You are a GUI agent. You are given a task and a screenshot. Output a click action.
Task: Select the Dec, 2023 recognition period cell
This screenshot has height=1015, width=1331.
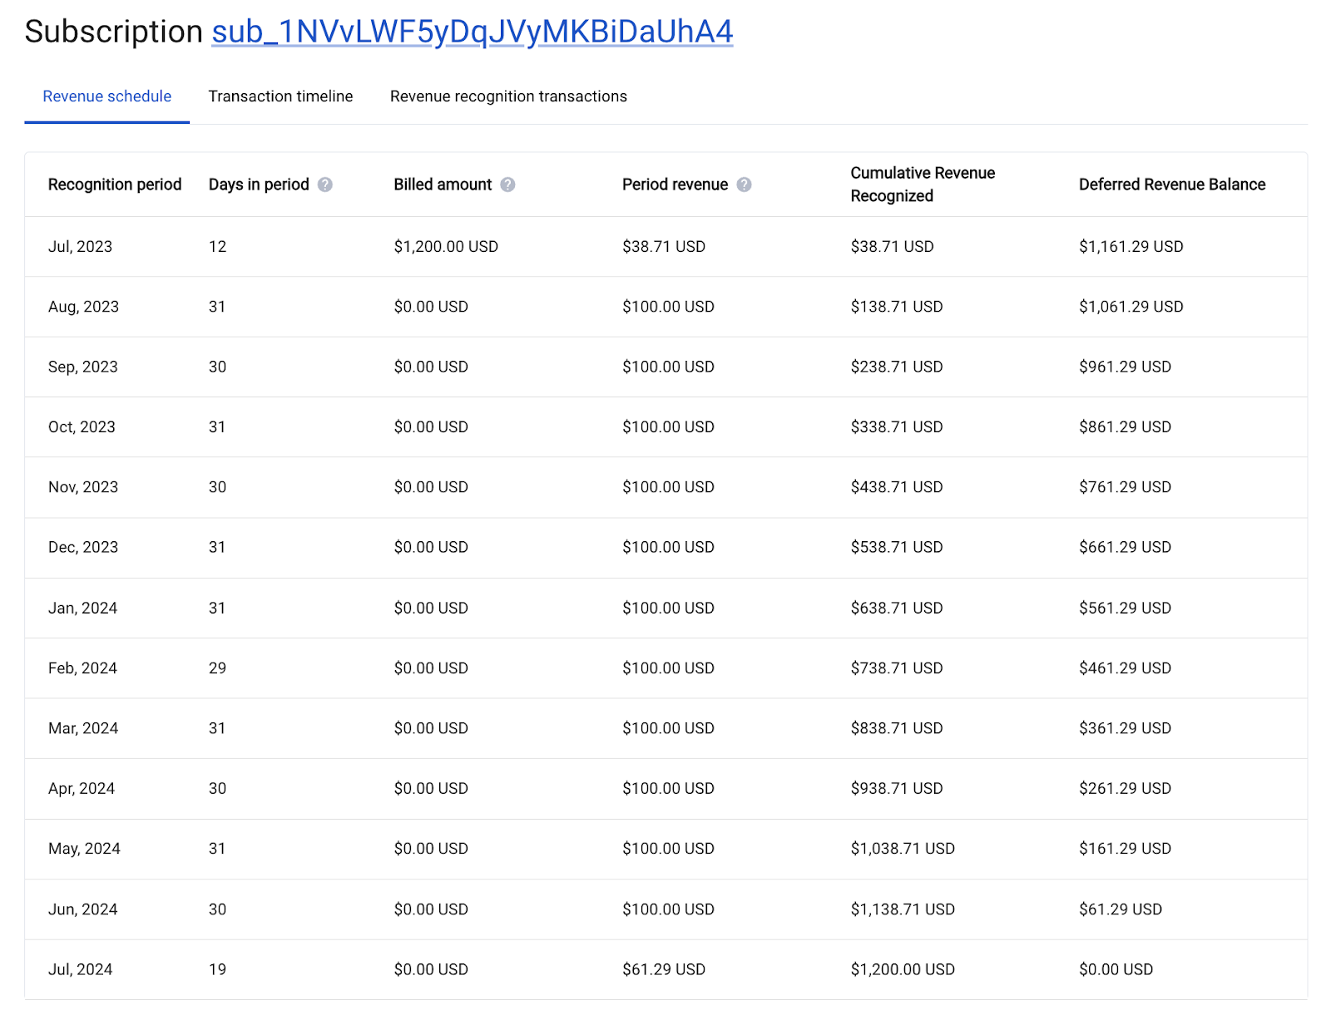(83, 547)
